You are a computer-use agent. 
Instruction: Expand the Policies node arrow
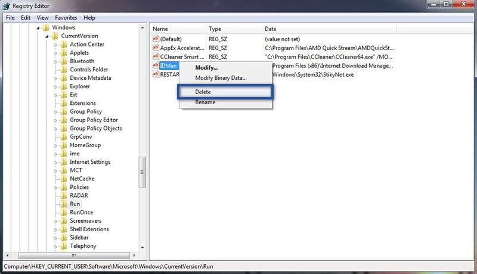pos(55,188)
